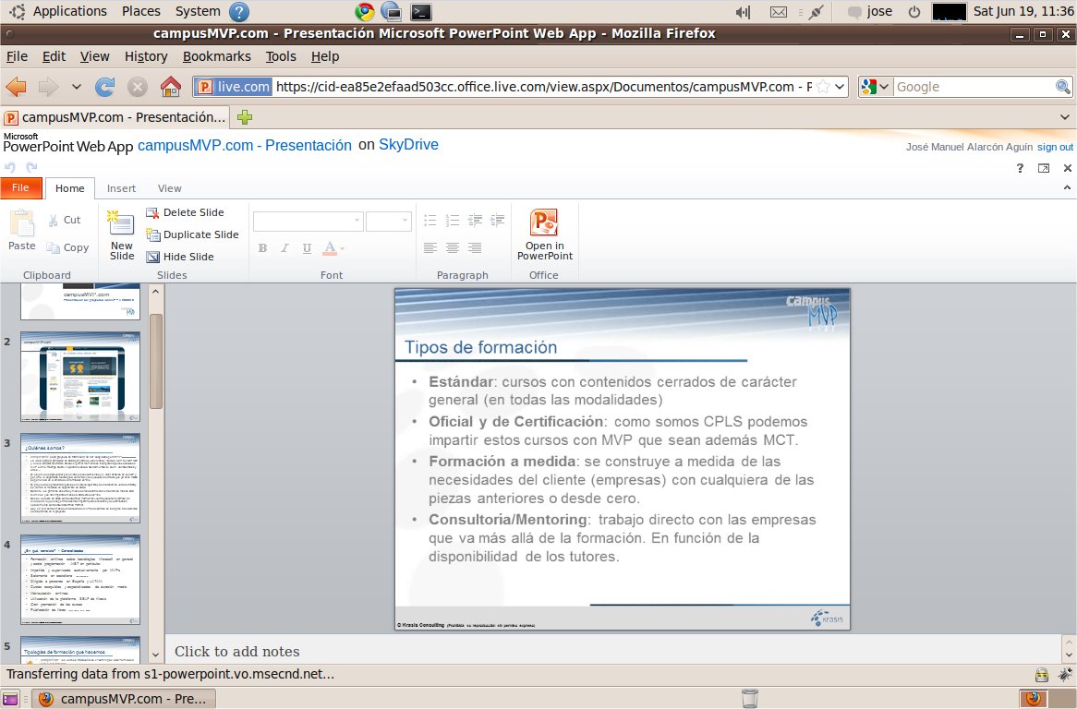This screenshot has height=709, width=1077.
Task: Open a new tab with plus button
Action: click(245, 117)
